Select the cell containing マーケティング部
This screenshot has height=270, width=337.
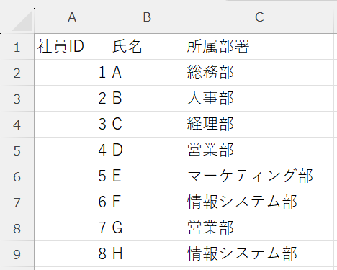tap(259, 176)
